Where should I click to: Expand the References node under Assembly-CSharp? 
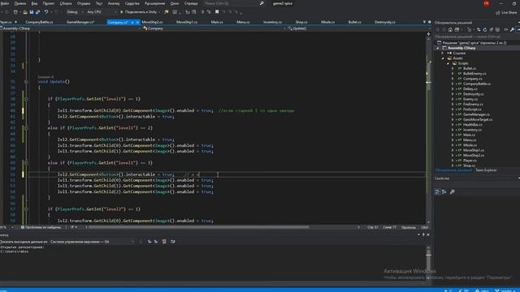[443, 53]
